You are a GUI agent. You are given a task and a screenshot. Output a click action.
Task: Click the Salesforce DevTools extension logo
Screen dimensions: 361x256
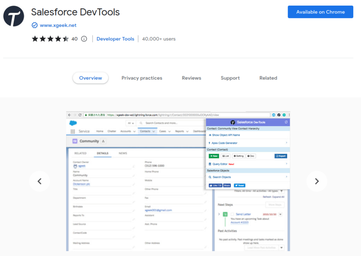point(13,16)
